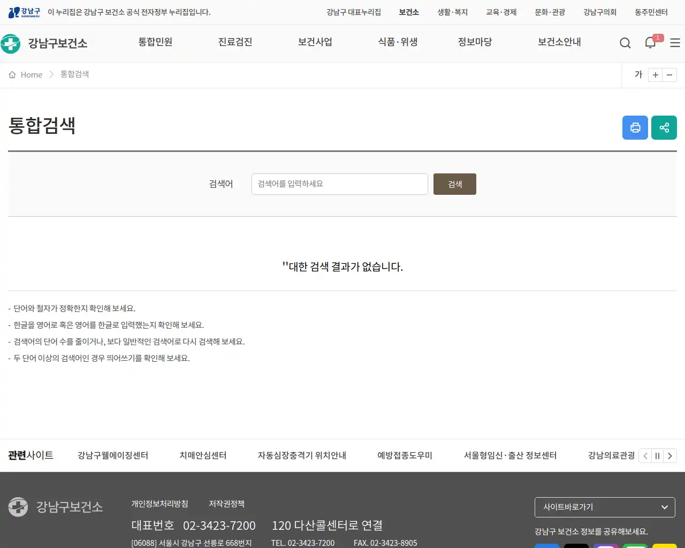Expand the 사이트바로가기 dropdown

pyautogui.click(x=604, y=507)
